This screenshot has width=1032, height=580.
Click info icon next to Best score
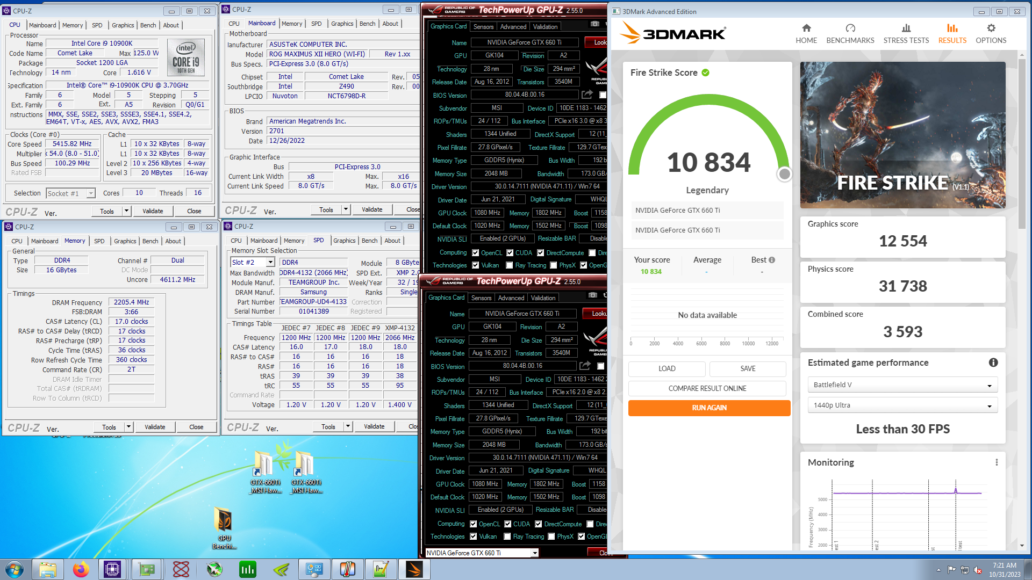(x=772, y=260)
